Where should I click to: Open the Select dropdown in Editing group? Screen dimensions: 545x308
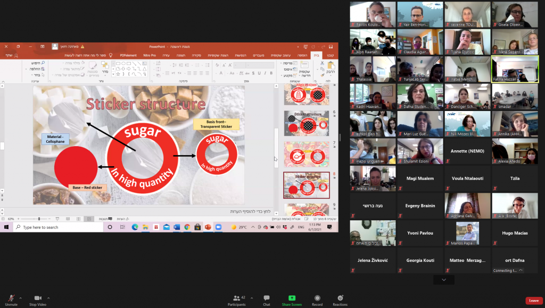pos(37,75)
